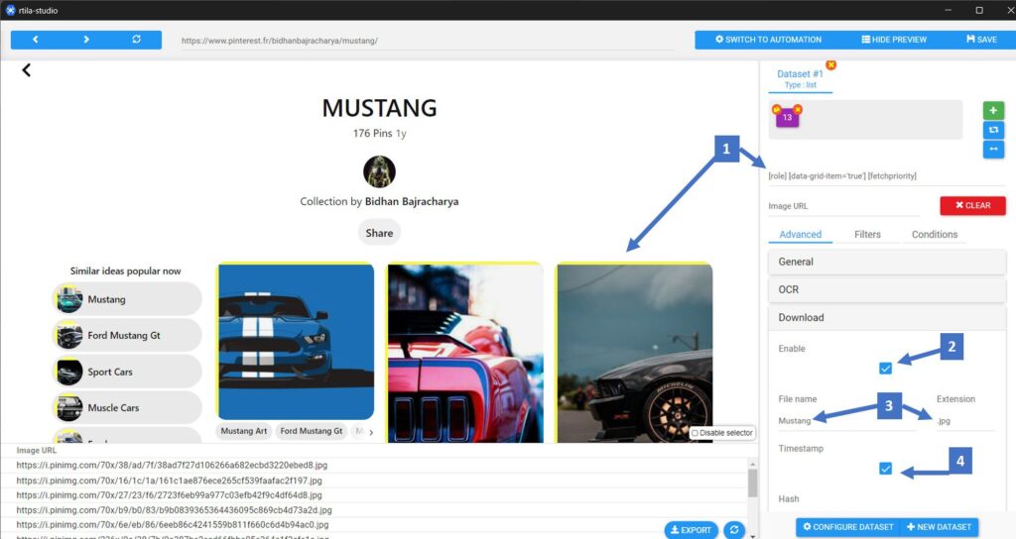Remove Dataset #1 with orange close badge
This screenshot has width=1016, height=539.
coord(830,64)
